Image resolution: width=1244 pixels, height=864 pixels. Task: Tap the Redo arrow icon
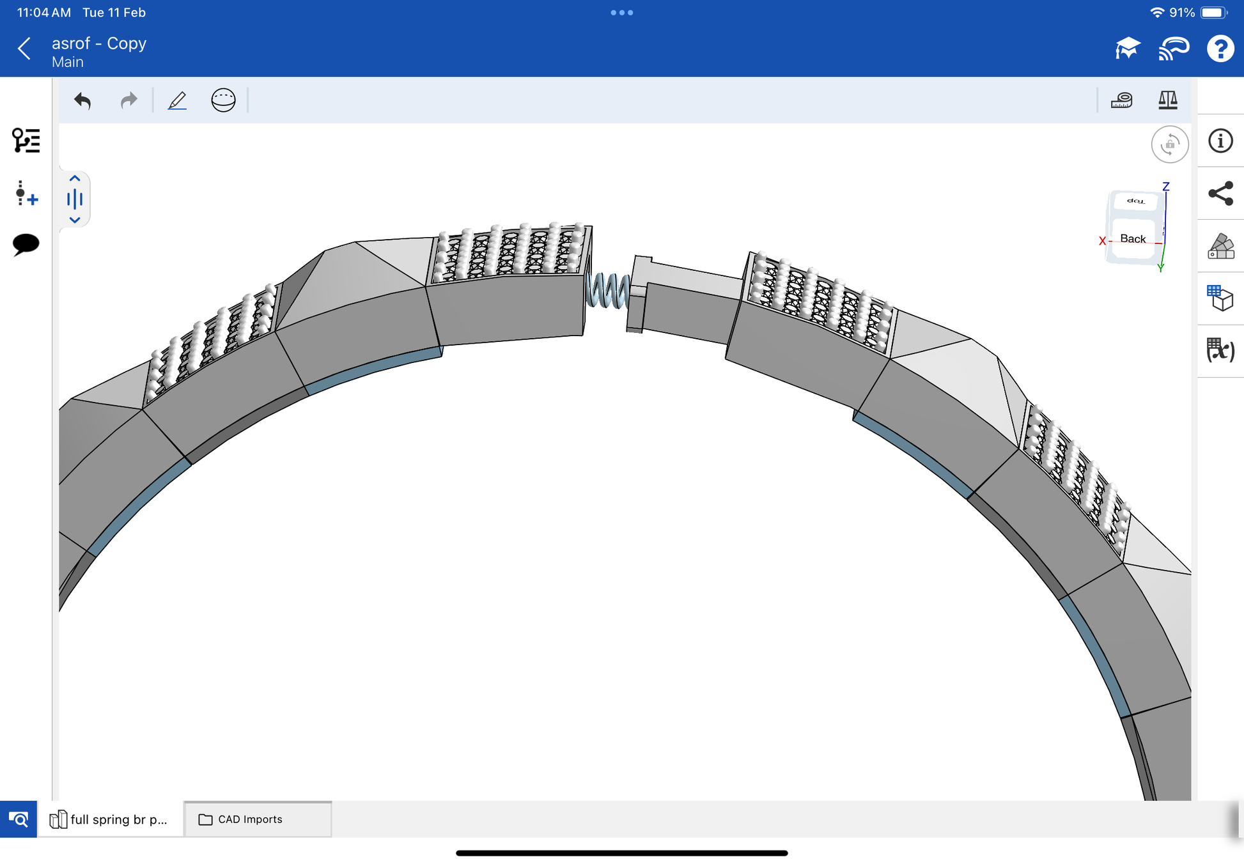(128, 101)
